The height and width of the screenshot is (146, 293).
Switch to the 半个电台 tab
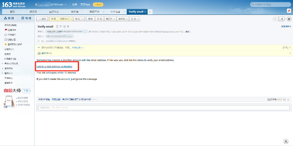click(x=115, y=12)
